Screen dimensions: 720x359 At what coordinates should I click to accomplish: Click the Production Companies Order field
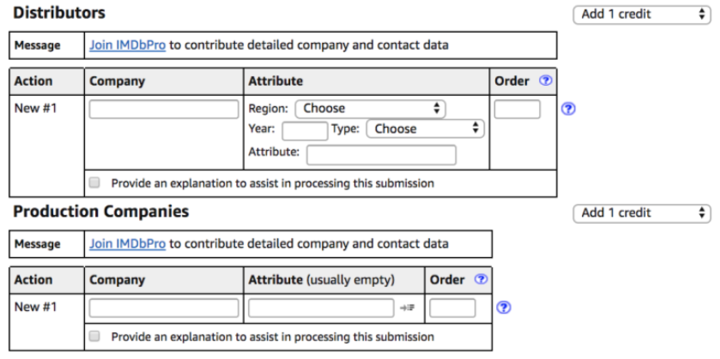[x=452, y=308]
